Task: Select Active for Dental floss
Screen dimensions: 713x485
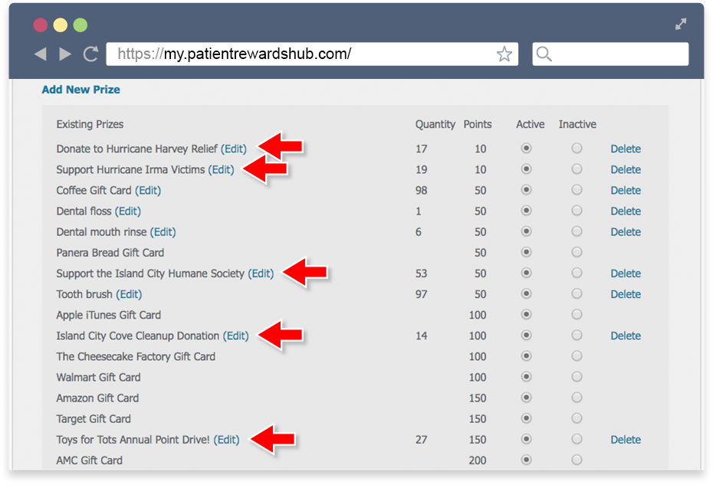Action: click(526, 211)
